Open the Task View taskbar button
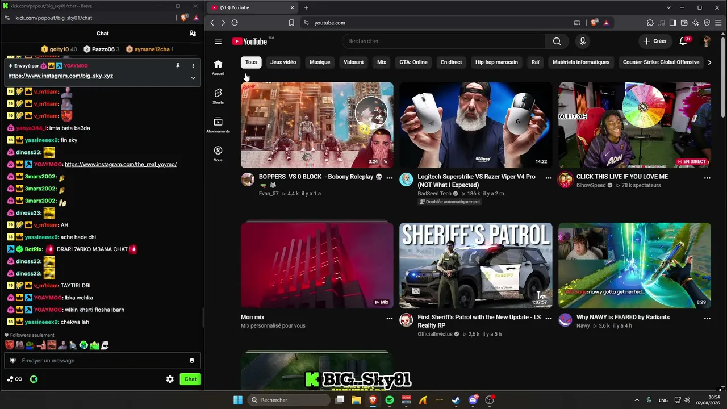The width and height of the screenshot is (727, 409). pyautogui.click(x=340, y=400)
